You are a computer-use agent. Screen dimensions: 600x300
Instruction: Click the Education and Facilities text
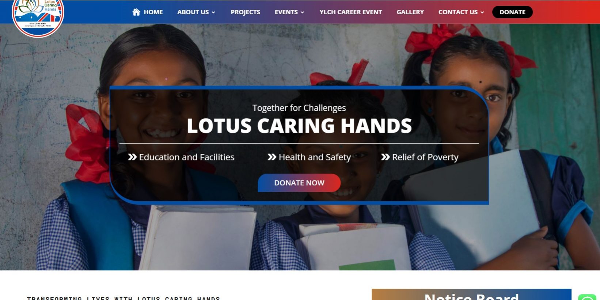coord(187,157)
